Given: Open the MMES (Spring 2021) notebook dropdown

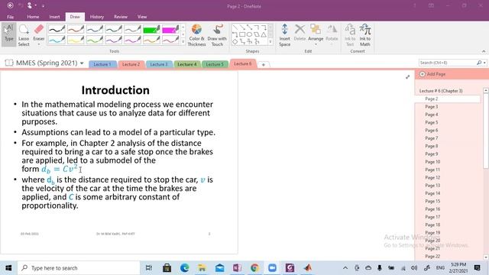Looking at the screenshot, I should (x=82, y=63).
